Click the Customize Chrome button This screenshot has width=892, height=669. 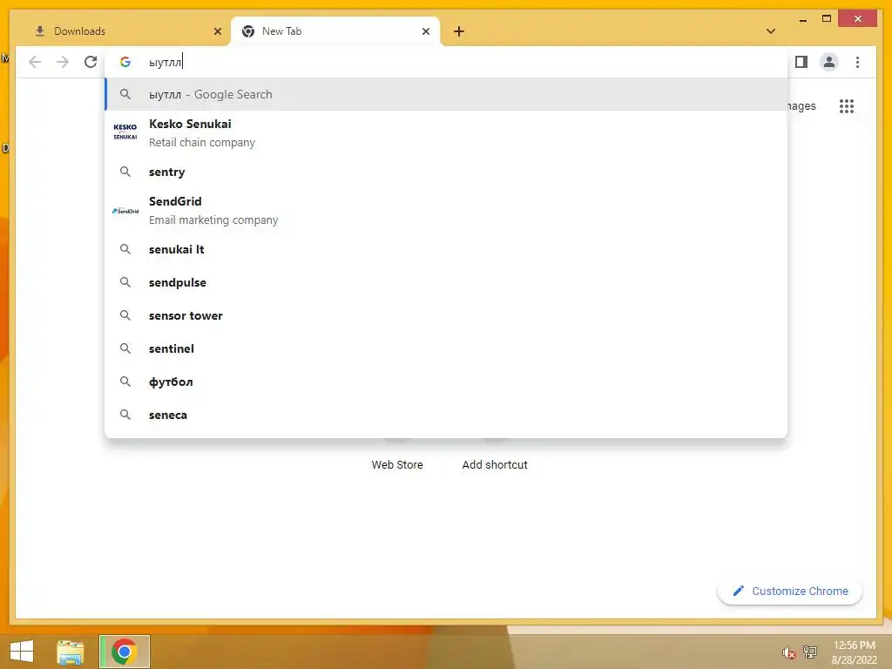point(789,591)
